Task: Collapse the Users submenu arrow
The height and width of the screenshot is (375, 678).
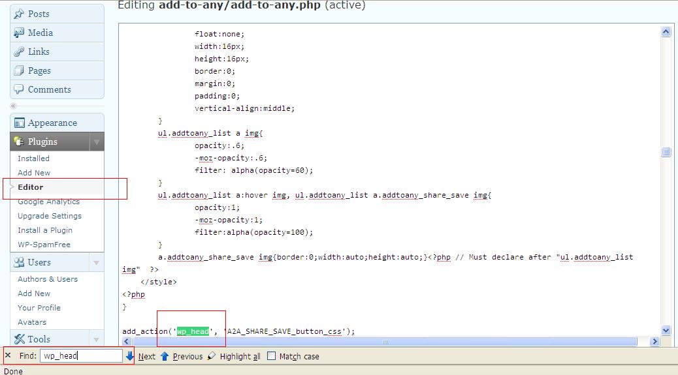Action: tap(97, 262)
